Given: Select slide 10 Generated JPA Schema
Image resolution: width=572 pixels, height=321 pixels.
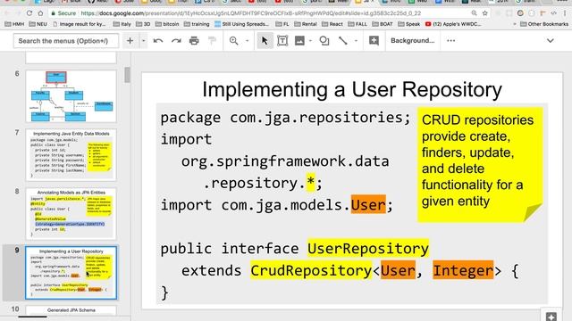Looking at the screenshot, I should click(71, 310).
